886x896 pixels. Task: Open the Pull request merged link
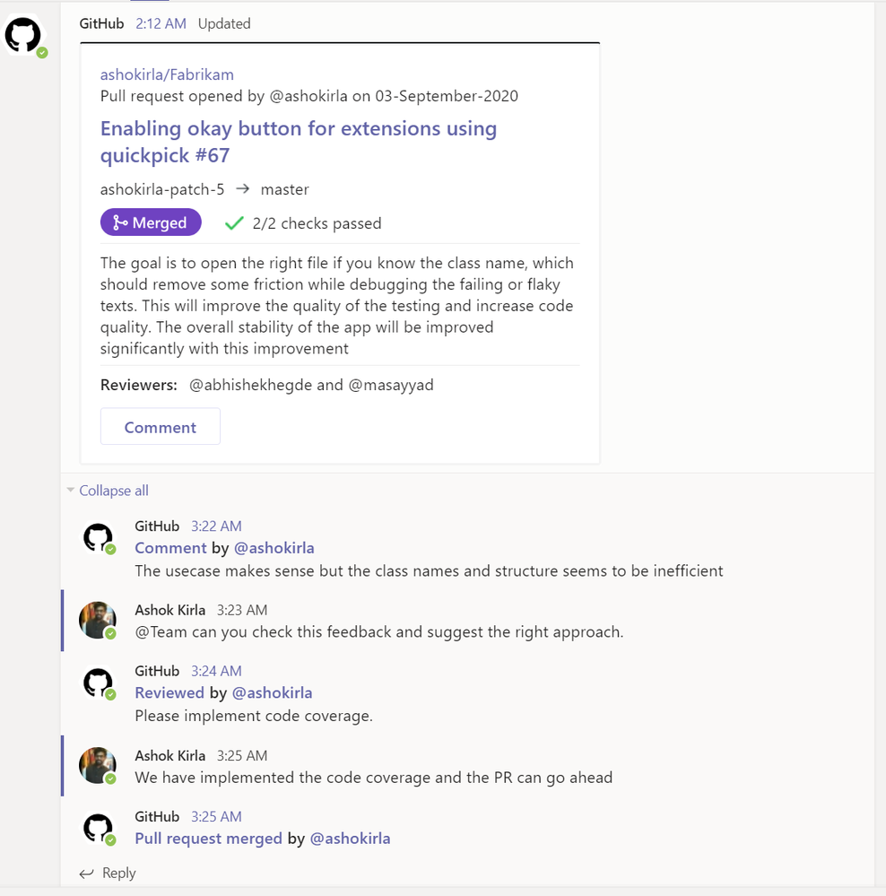209,839
